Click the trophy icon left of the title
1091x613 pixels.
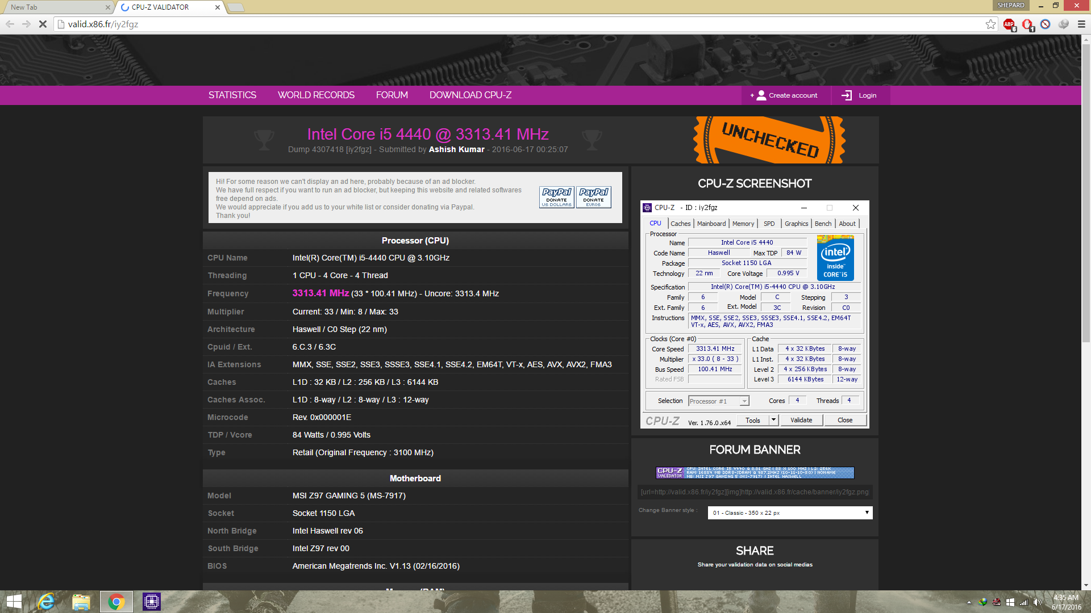tap(264, 140)
